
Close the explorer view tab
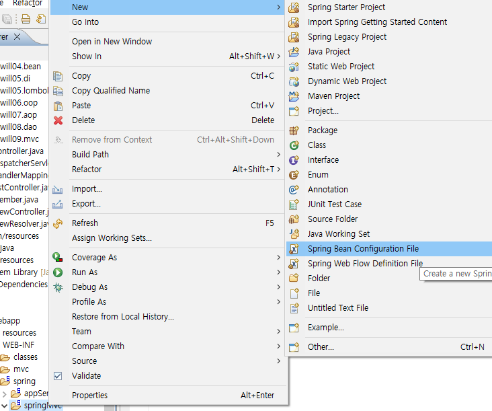tap(17, 37)
